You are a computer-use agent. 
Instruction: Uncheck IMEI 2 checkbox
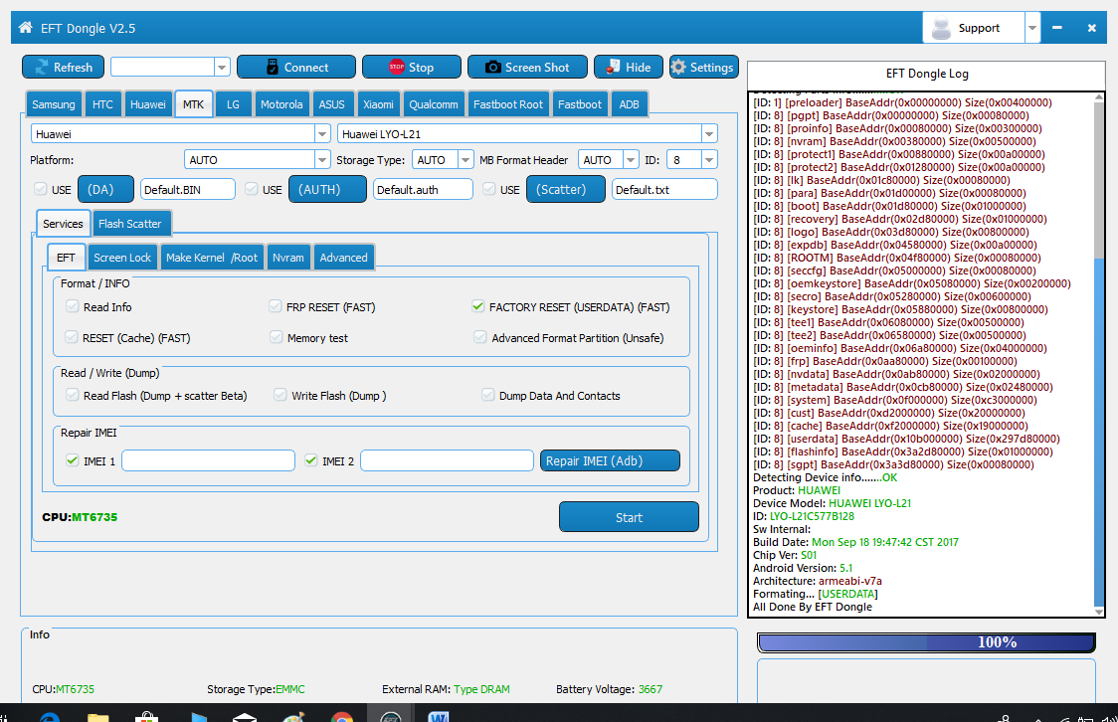coord(311,460)
